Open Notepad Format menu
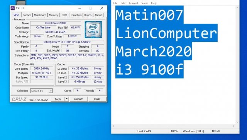 point(134,3)
